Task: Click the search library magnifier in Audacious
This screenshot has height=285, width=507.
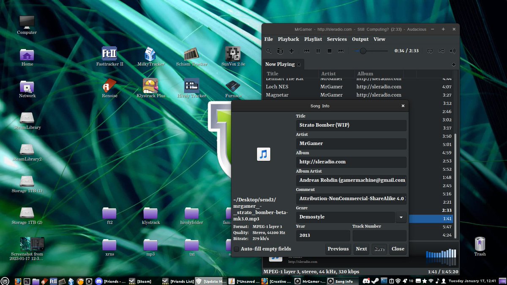Action: (x=269, y=51)
